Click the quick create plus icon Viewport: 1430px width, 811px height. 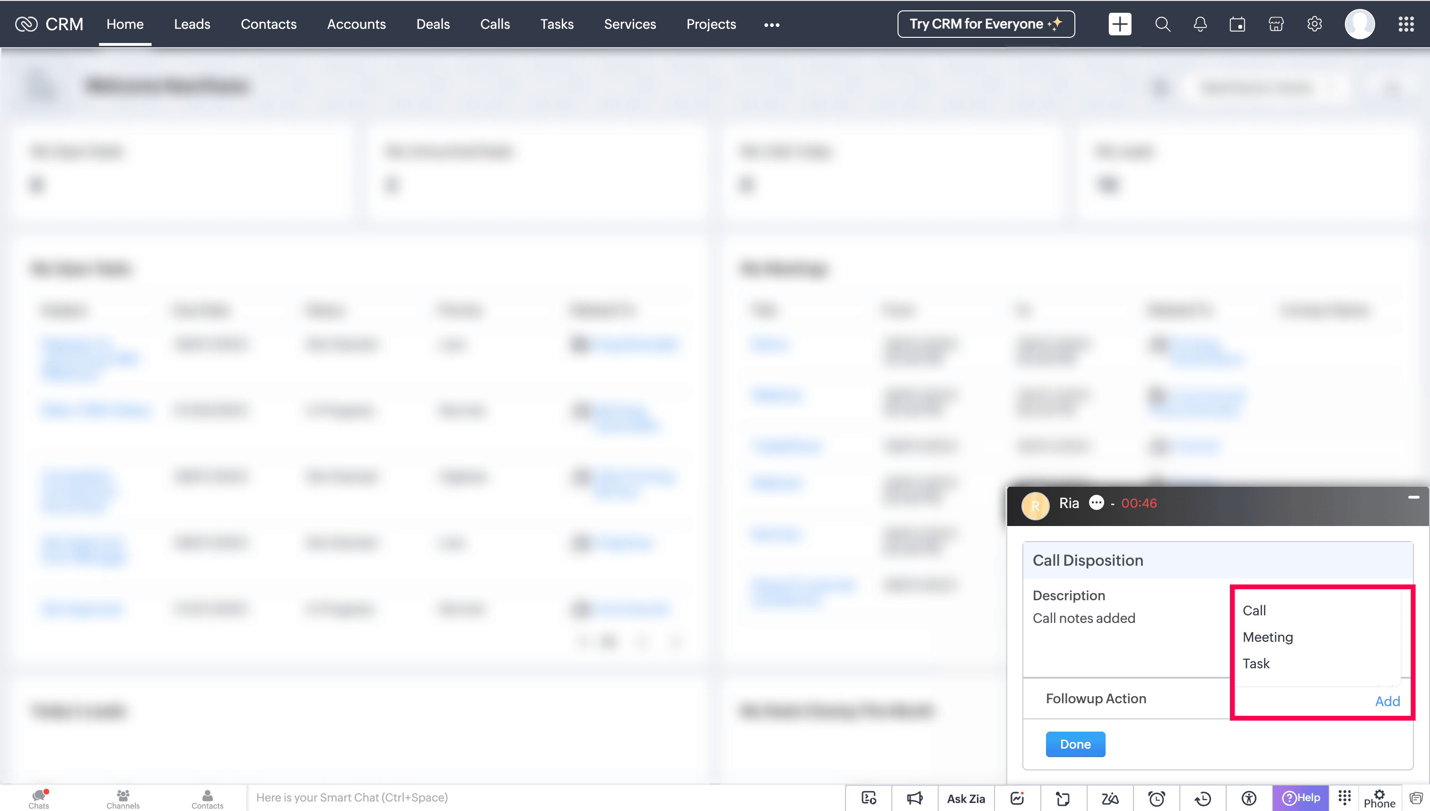[x=1120, y=24]
